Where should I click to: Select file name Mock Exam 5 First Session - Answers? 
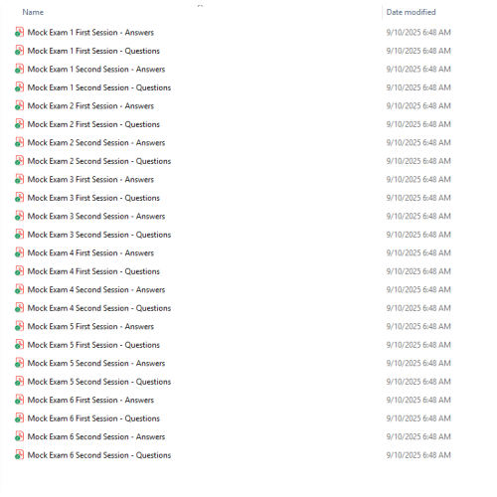[x=90, y=327]
